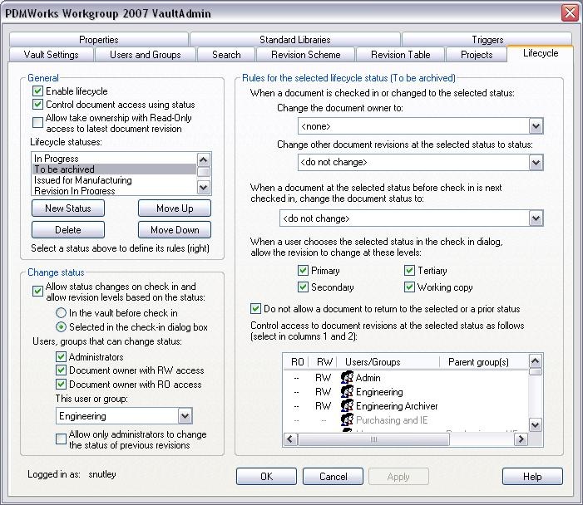583x505 pixels.
Task: Click the New Status button
Action: point(68,208)
